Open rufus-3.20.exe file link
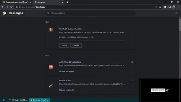 point(65,80)
